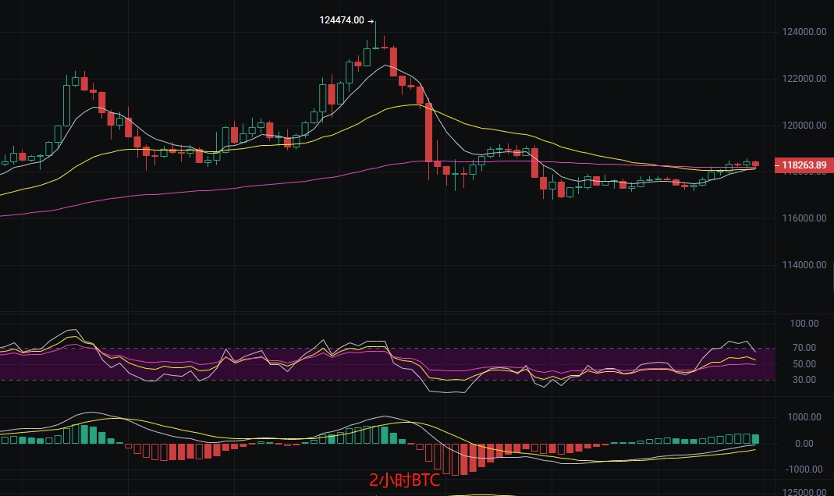Click the 124000.00 price axis label
834x496 pixels.
[804, 32]
